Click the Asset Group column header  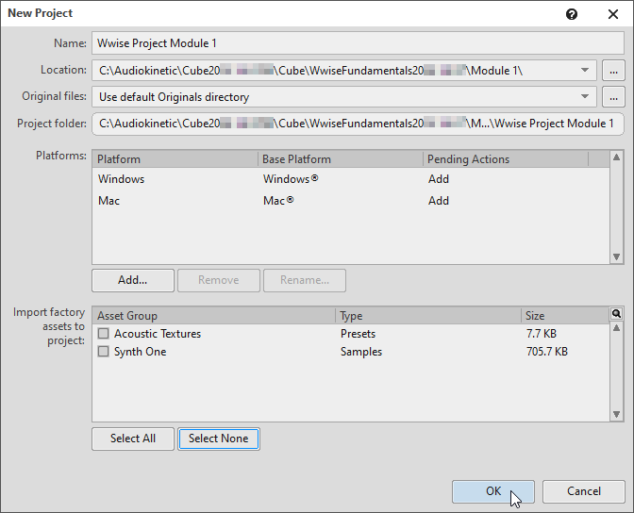pos(214,316)
